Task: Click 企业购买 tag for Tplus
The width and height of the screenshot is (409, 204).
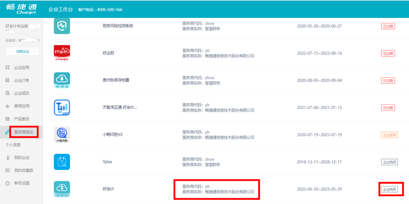Action: click(x=389, y=162)
